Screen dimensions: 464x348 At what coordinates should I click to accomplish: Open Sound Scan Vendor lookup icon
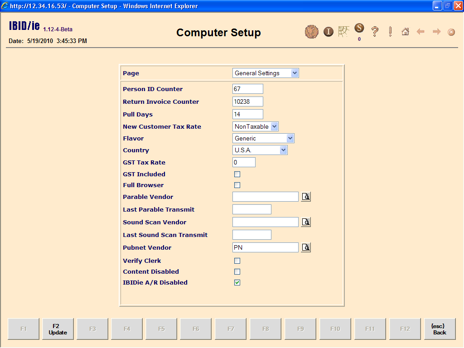click(306, 222)
